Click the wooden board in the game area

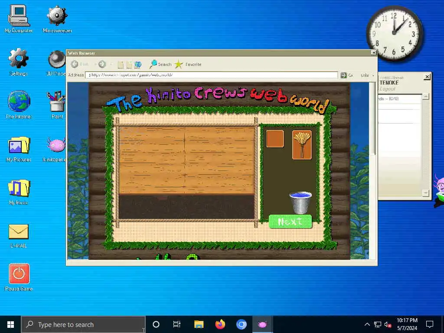[x=186, y=160]
